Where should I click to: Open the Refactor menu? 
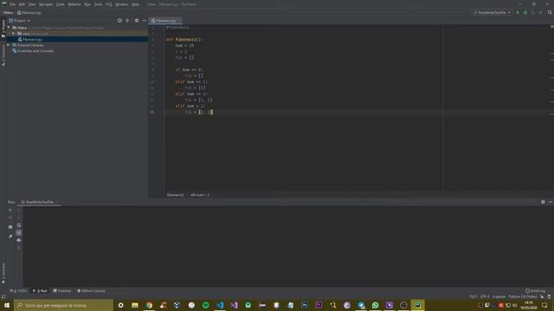[74, 4]
